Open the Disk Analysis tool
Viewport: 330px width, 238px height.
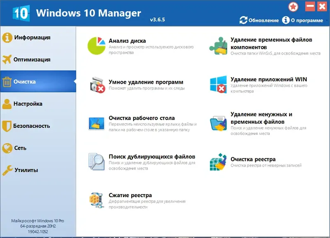pos(127,41)
